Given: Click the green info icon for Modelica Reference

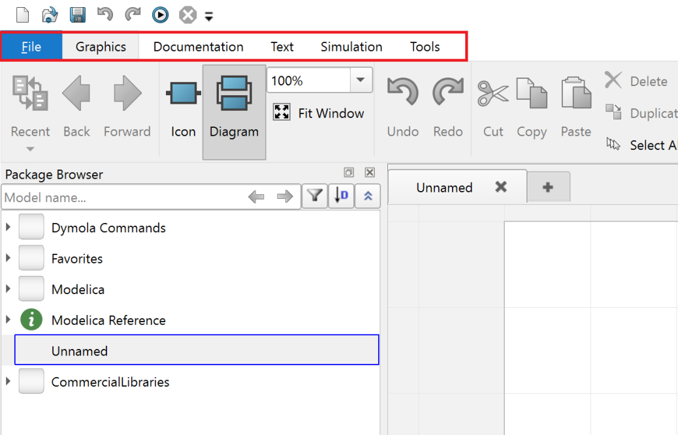Looking at the screenshot, I should 31,320.
